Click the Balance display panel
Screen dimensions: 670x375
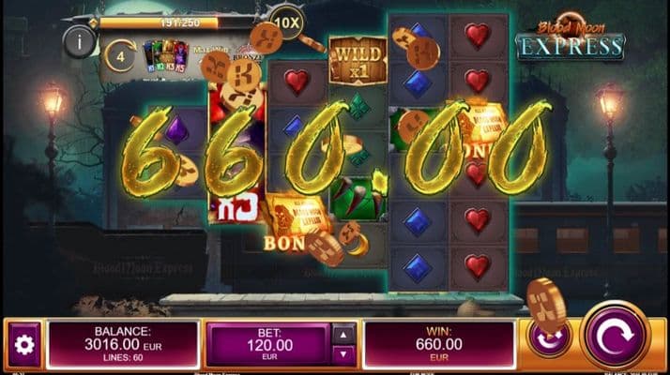click(x=123, y=344)
